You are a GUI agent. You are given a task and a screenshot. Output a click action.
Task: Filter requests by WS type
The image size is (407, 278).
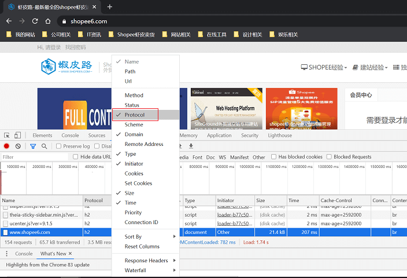222,157
